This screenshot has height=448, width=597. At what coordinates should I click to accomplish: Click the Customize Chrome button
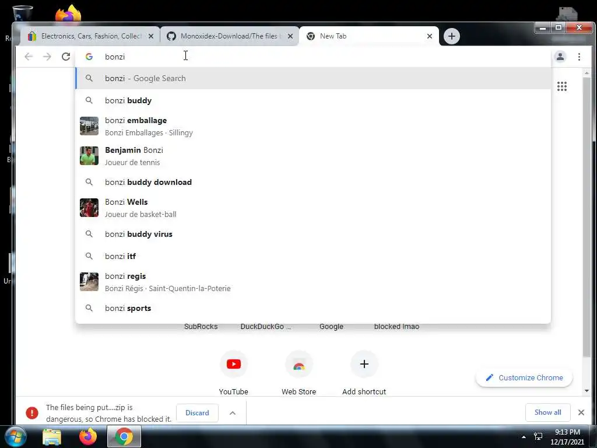pos(524,377)
